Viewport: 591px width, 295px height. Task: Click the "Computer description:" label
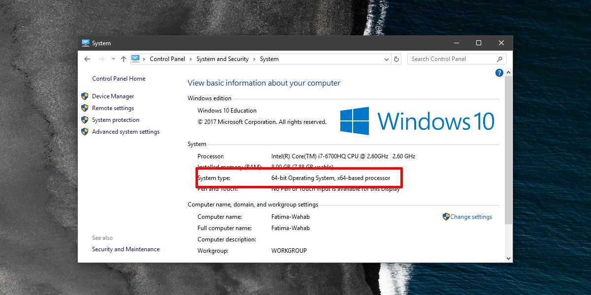[227, 239]
